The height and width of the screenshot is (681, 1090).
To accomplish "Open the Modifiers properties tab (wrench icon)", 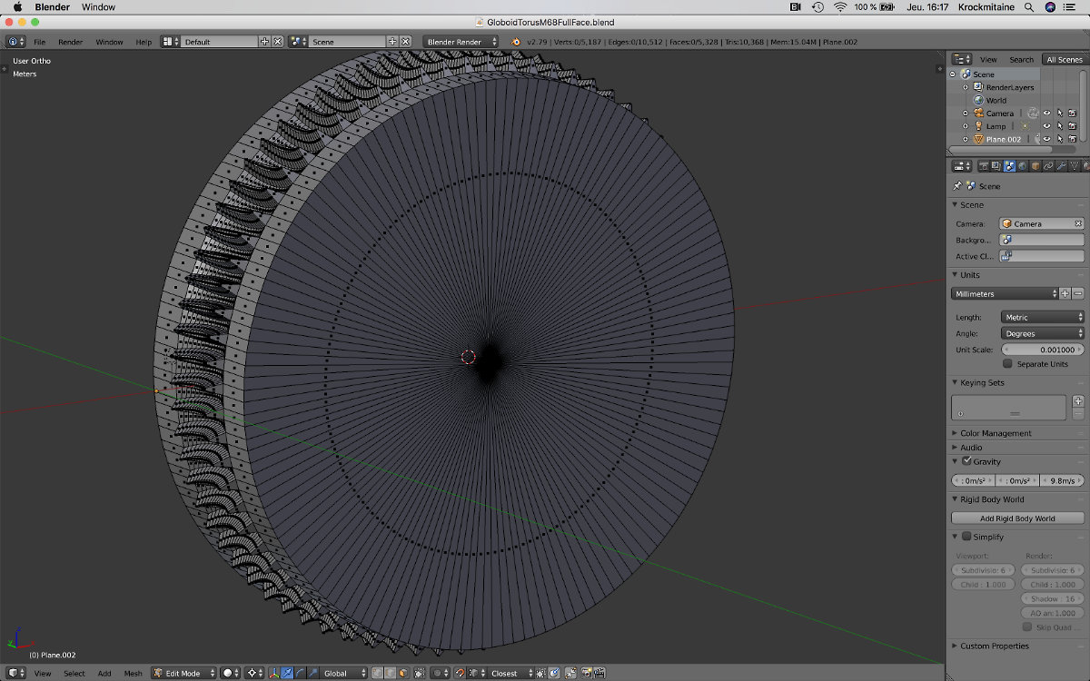I will [x=1061, y=166].
